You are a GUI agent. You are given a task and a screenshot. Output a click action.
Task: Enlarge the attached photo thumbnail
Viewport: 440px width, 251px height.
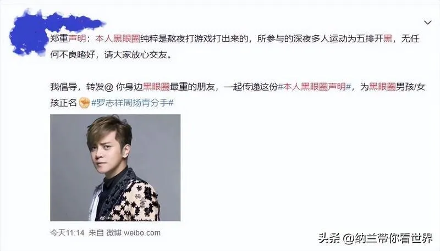click(116, 168)
